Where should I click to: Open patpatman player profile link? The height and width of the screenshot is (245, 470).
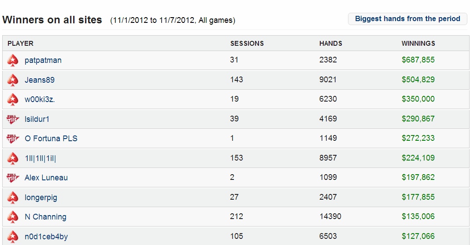(x=43, y=60)
